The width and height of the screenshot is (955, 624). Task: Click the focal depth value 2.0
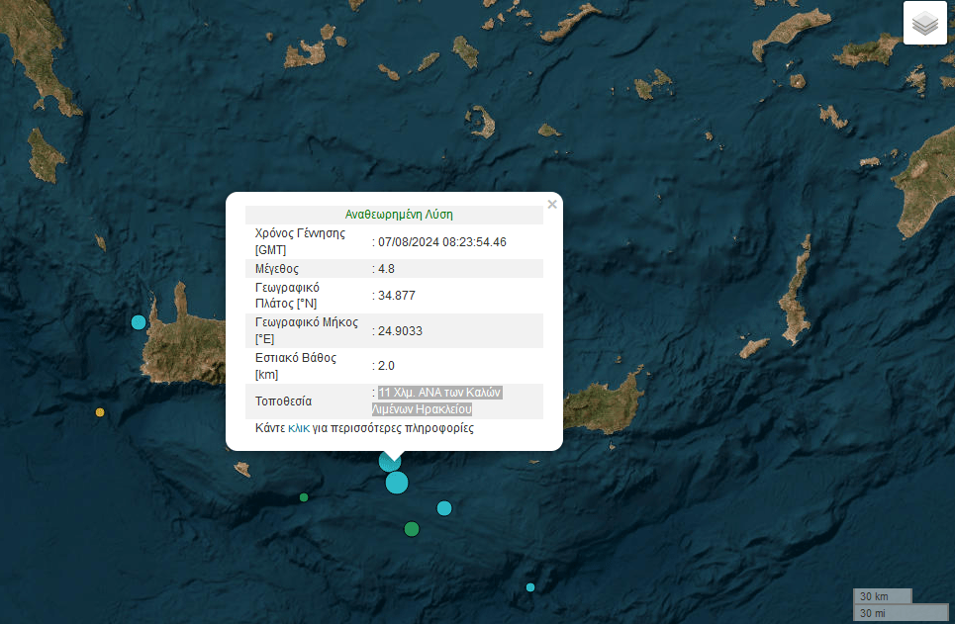tap(386, 366)
